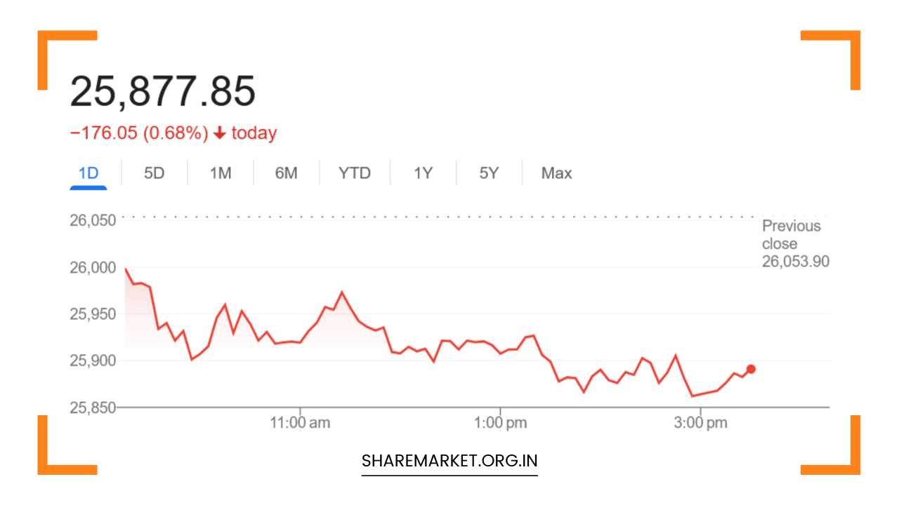Click the 11:00 am time axis label
Viewport: 899px width, 505px height.
(x=300, y=423)
